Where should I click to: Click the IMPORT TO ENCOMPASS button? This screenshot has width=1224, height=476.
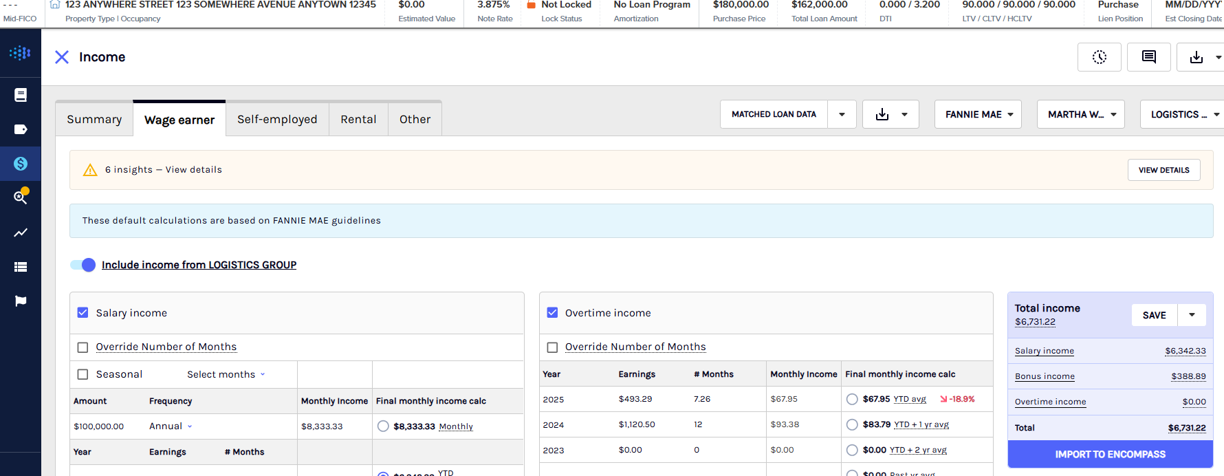tap(1110, 454)
